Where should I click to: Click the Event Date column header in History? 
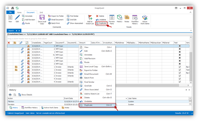point(68,99)
